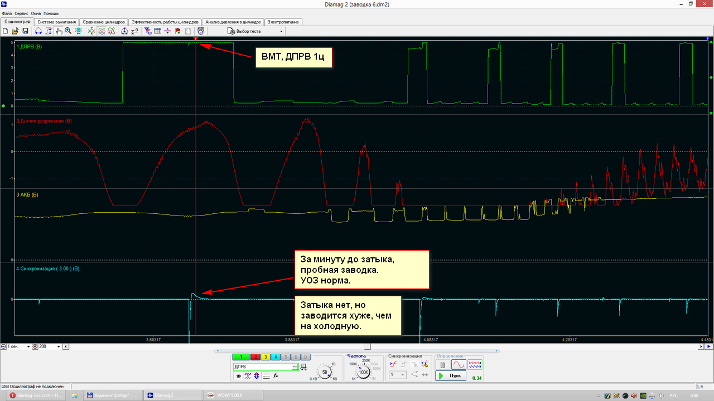Select the horizontal measurement cursor tool
Screen dimensions: 714x401
coord(38,31)
